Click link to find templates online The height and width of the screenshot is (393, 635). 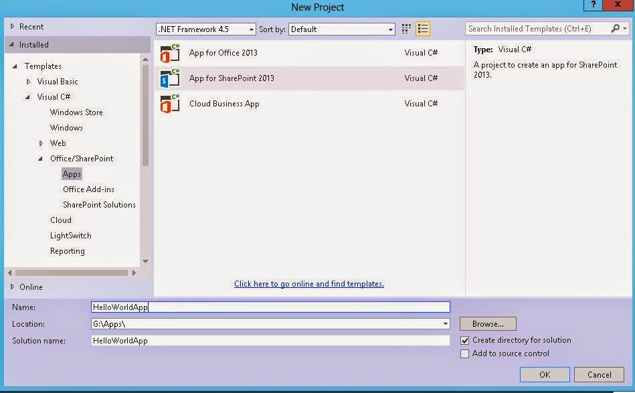click(309, 284)
